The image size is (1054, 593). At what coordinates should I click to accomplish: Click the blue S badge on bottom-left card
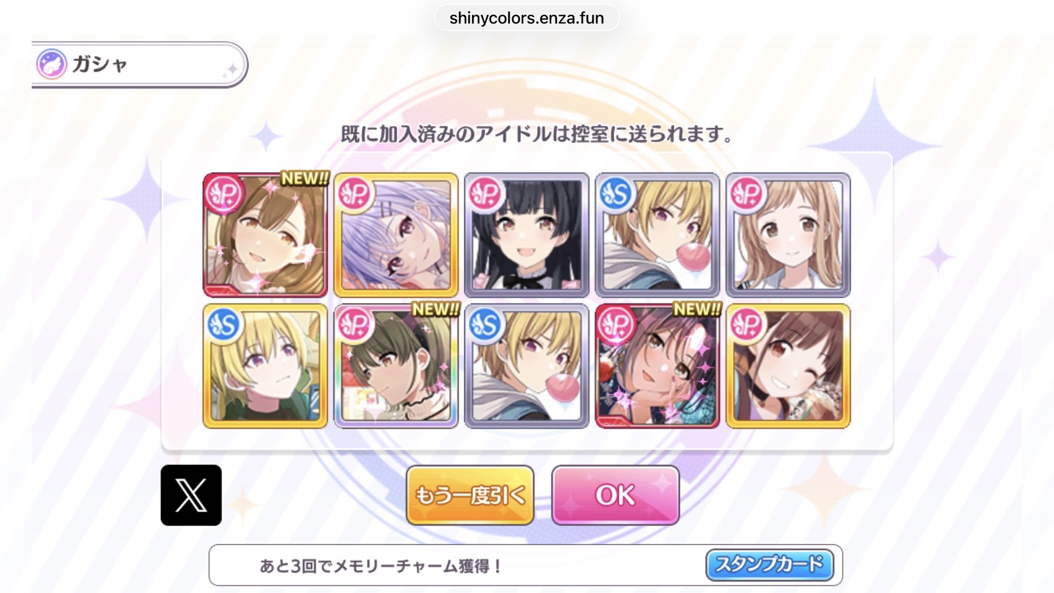pyautogui.click(x=224, y=325)
